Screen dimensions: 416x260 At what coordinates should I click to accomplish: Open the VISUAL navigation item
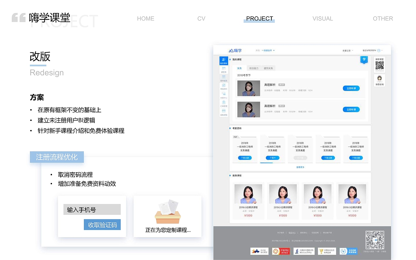pos(323,19)
